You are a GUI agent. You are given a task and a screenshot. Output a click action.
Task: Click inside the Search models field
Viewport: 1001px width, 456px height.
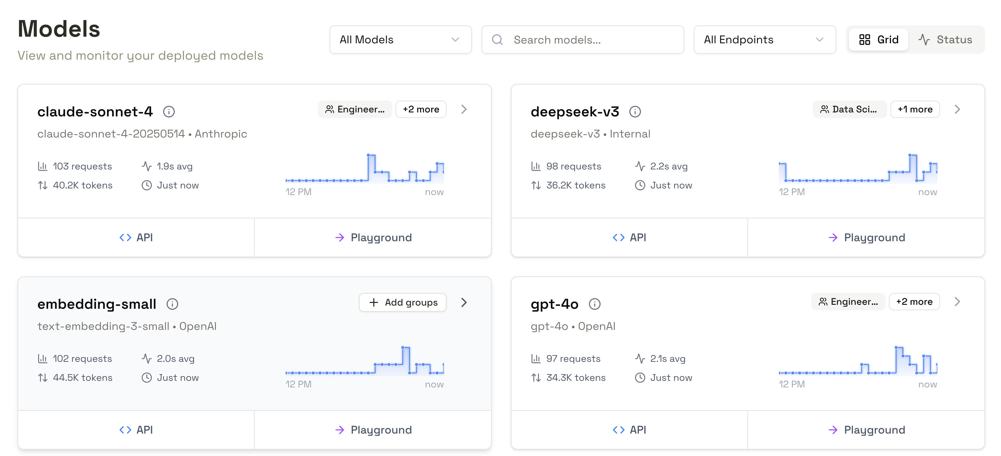coord(563,39)
